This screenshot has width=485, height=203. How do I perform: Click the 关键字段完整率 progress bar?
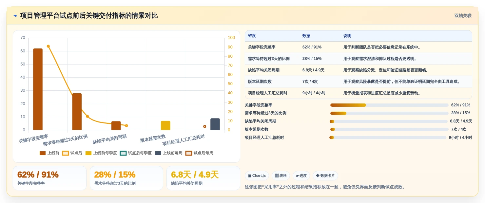[389, 105]
